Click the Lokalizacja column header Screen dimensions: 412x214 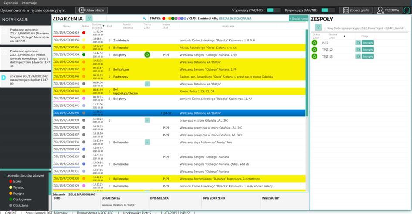(x=228, y=26)
